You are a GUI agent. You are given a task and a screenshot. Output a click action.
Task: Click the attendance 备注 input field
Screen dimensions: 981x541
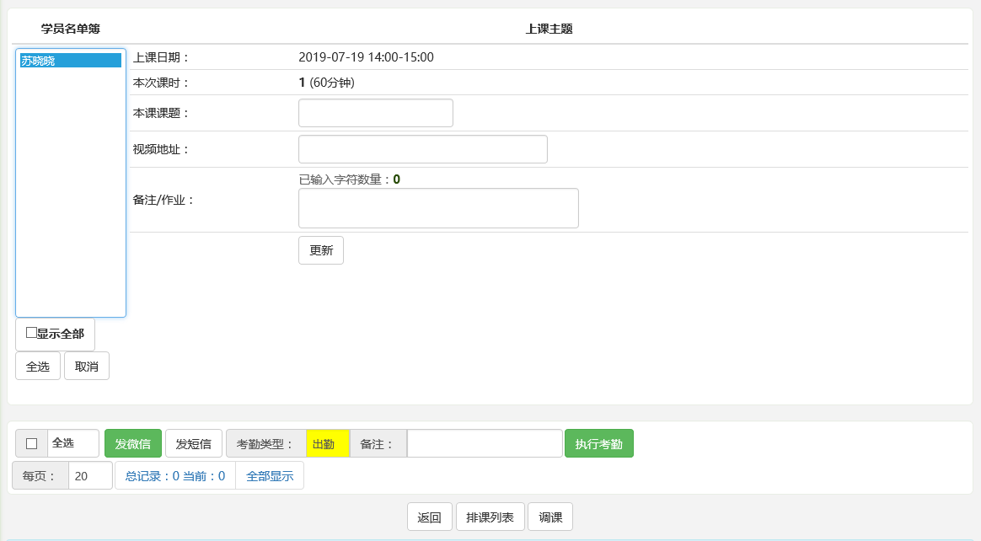[x=485, y=443]
